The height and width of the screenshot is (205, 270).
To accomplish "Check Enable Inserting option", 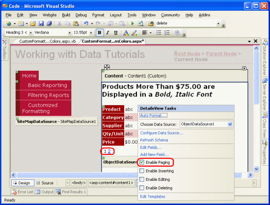I will pyautogui.click(x=142, y=171).
